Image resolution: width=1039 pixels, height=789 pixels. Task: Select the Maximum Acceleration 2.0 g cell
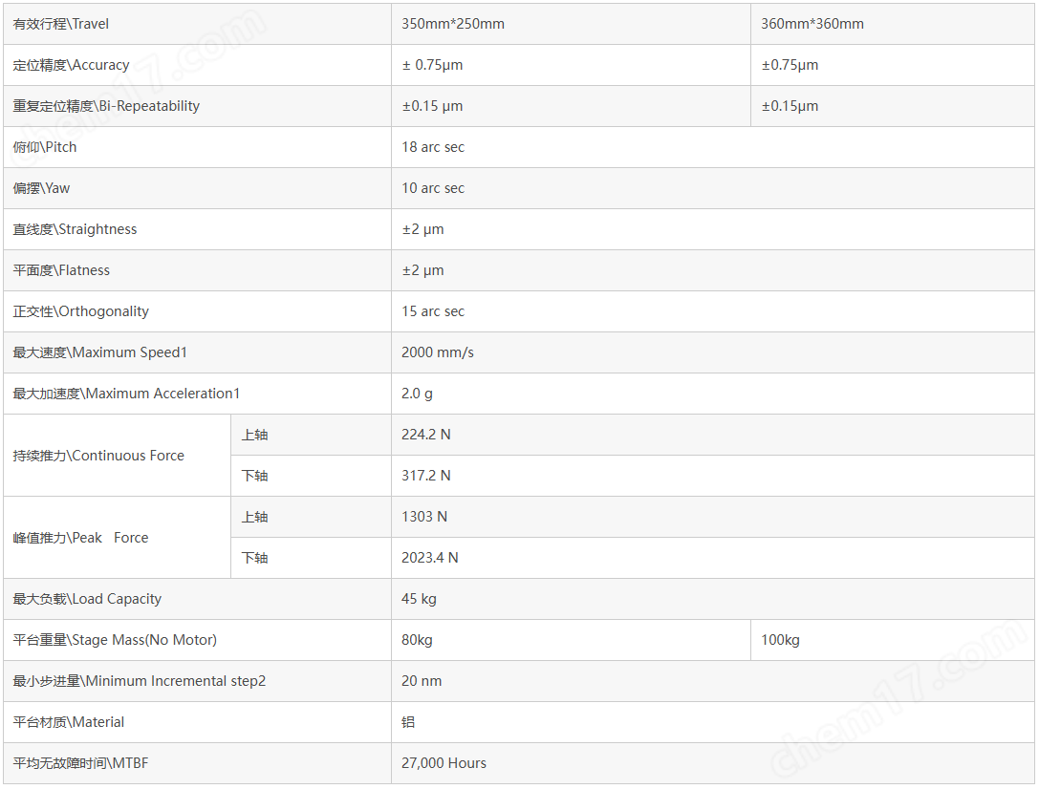pos(713,394)
